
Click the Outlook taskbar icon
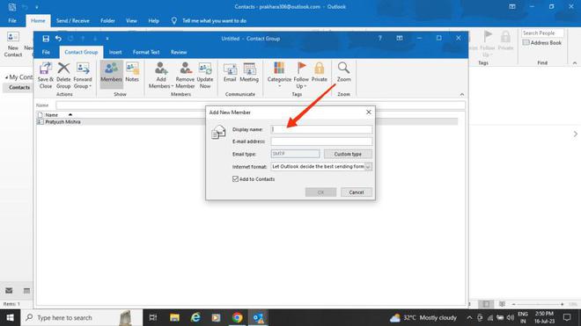pos(258,317)
